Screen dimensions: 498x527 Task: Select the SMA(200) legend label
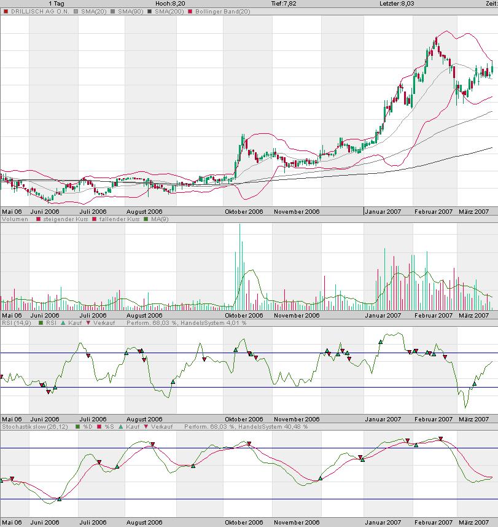[x=169, y=12]
